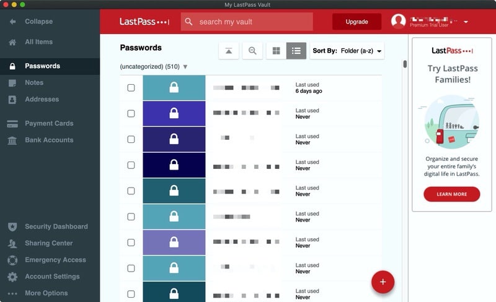Open Notes from the sidebar icon
496x302 pixels.
tap(12, 83)
